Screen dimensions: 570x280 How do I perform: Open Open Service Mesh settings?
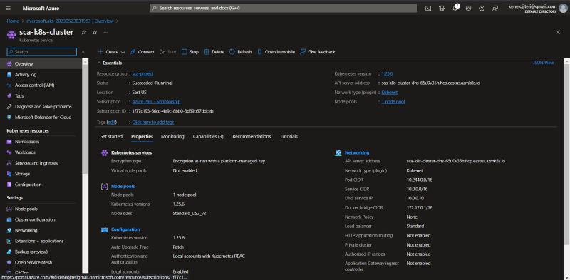pyautogui.click(x=33, y=262)
